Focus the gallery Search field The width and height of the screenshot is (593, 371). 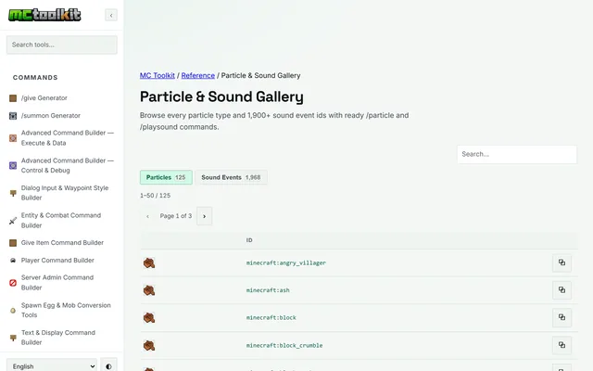click(517, 155)
